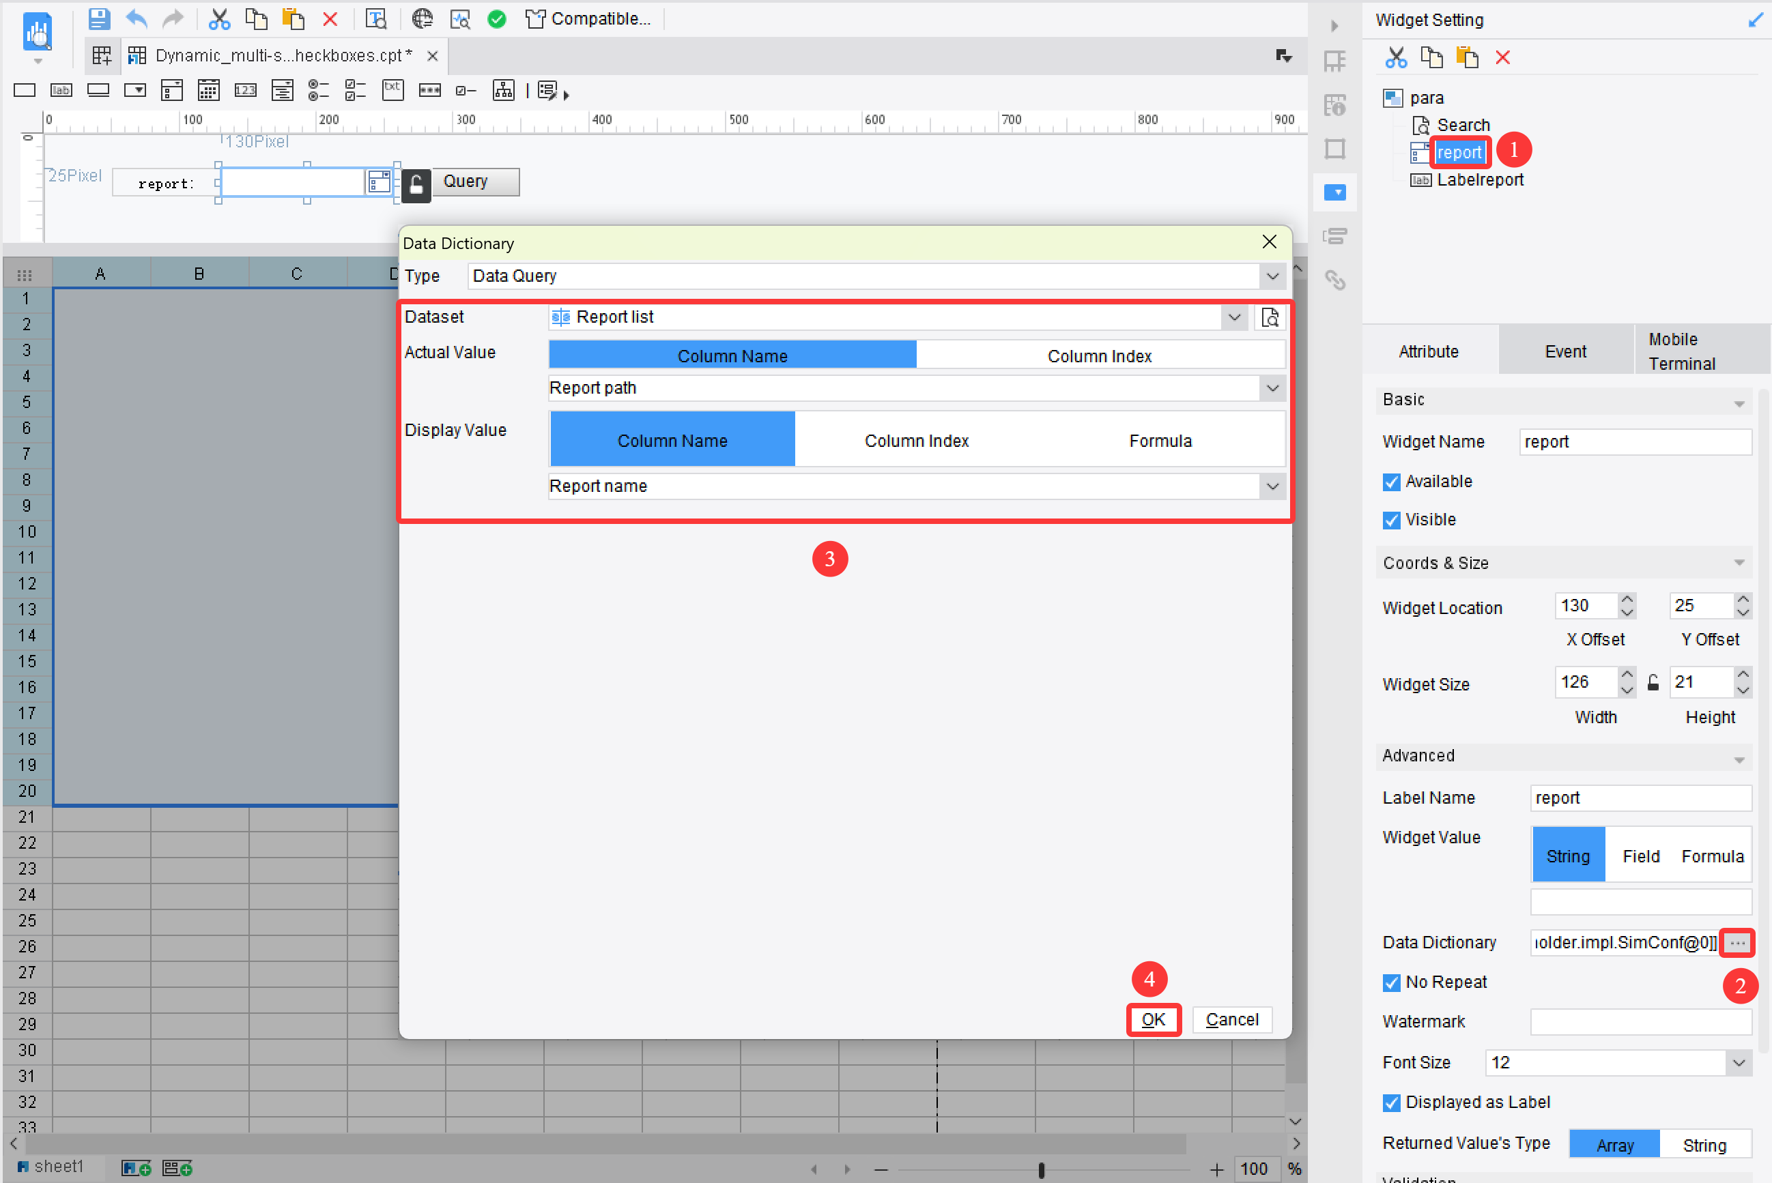This screenshot has height=1183, width=1772.
Task: Adjust the zoom slider in the status bar
Action: pyautogui.click(x=1042, y=1170)
